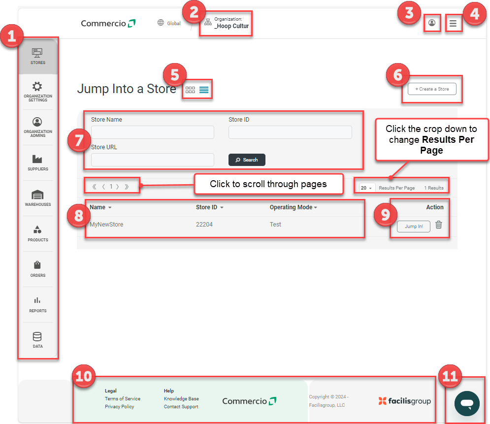This screenshot has width=490, height=424.
Task: Open the Results Per Page dropdown
Action: click(x=365, y=187)
